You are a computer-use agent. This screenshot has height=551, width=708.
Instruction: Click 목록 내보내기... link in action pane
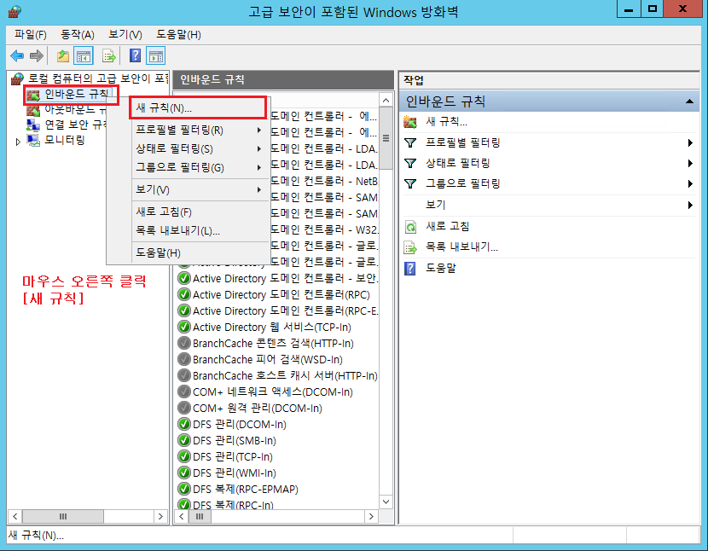[462, 246]
